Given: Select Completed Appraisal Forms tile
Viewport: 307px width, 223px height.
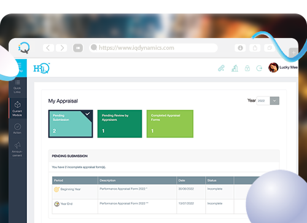Looking at the screenshot, I should point(170,123).
